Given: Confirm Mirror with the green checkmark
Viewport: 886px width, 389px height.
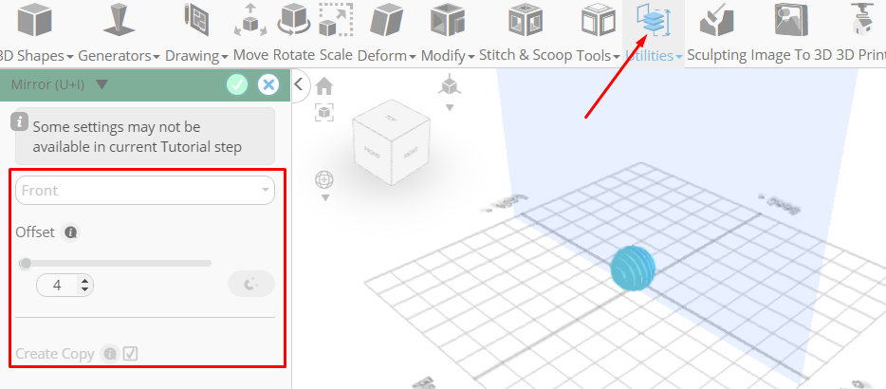Looking at the screenshot, I should (x=237, y=84).
